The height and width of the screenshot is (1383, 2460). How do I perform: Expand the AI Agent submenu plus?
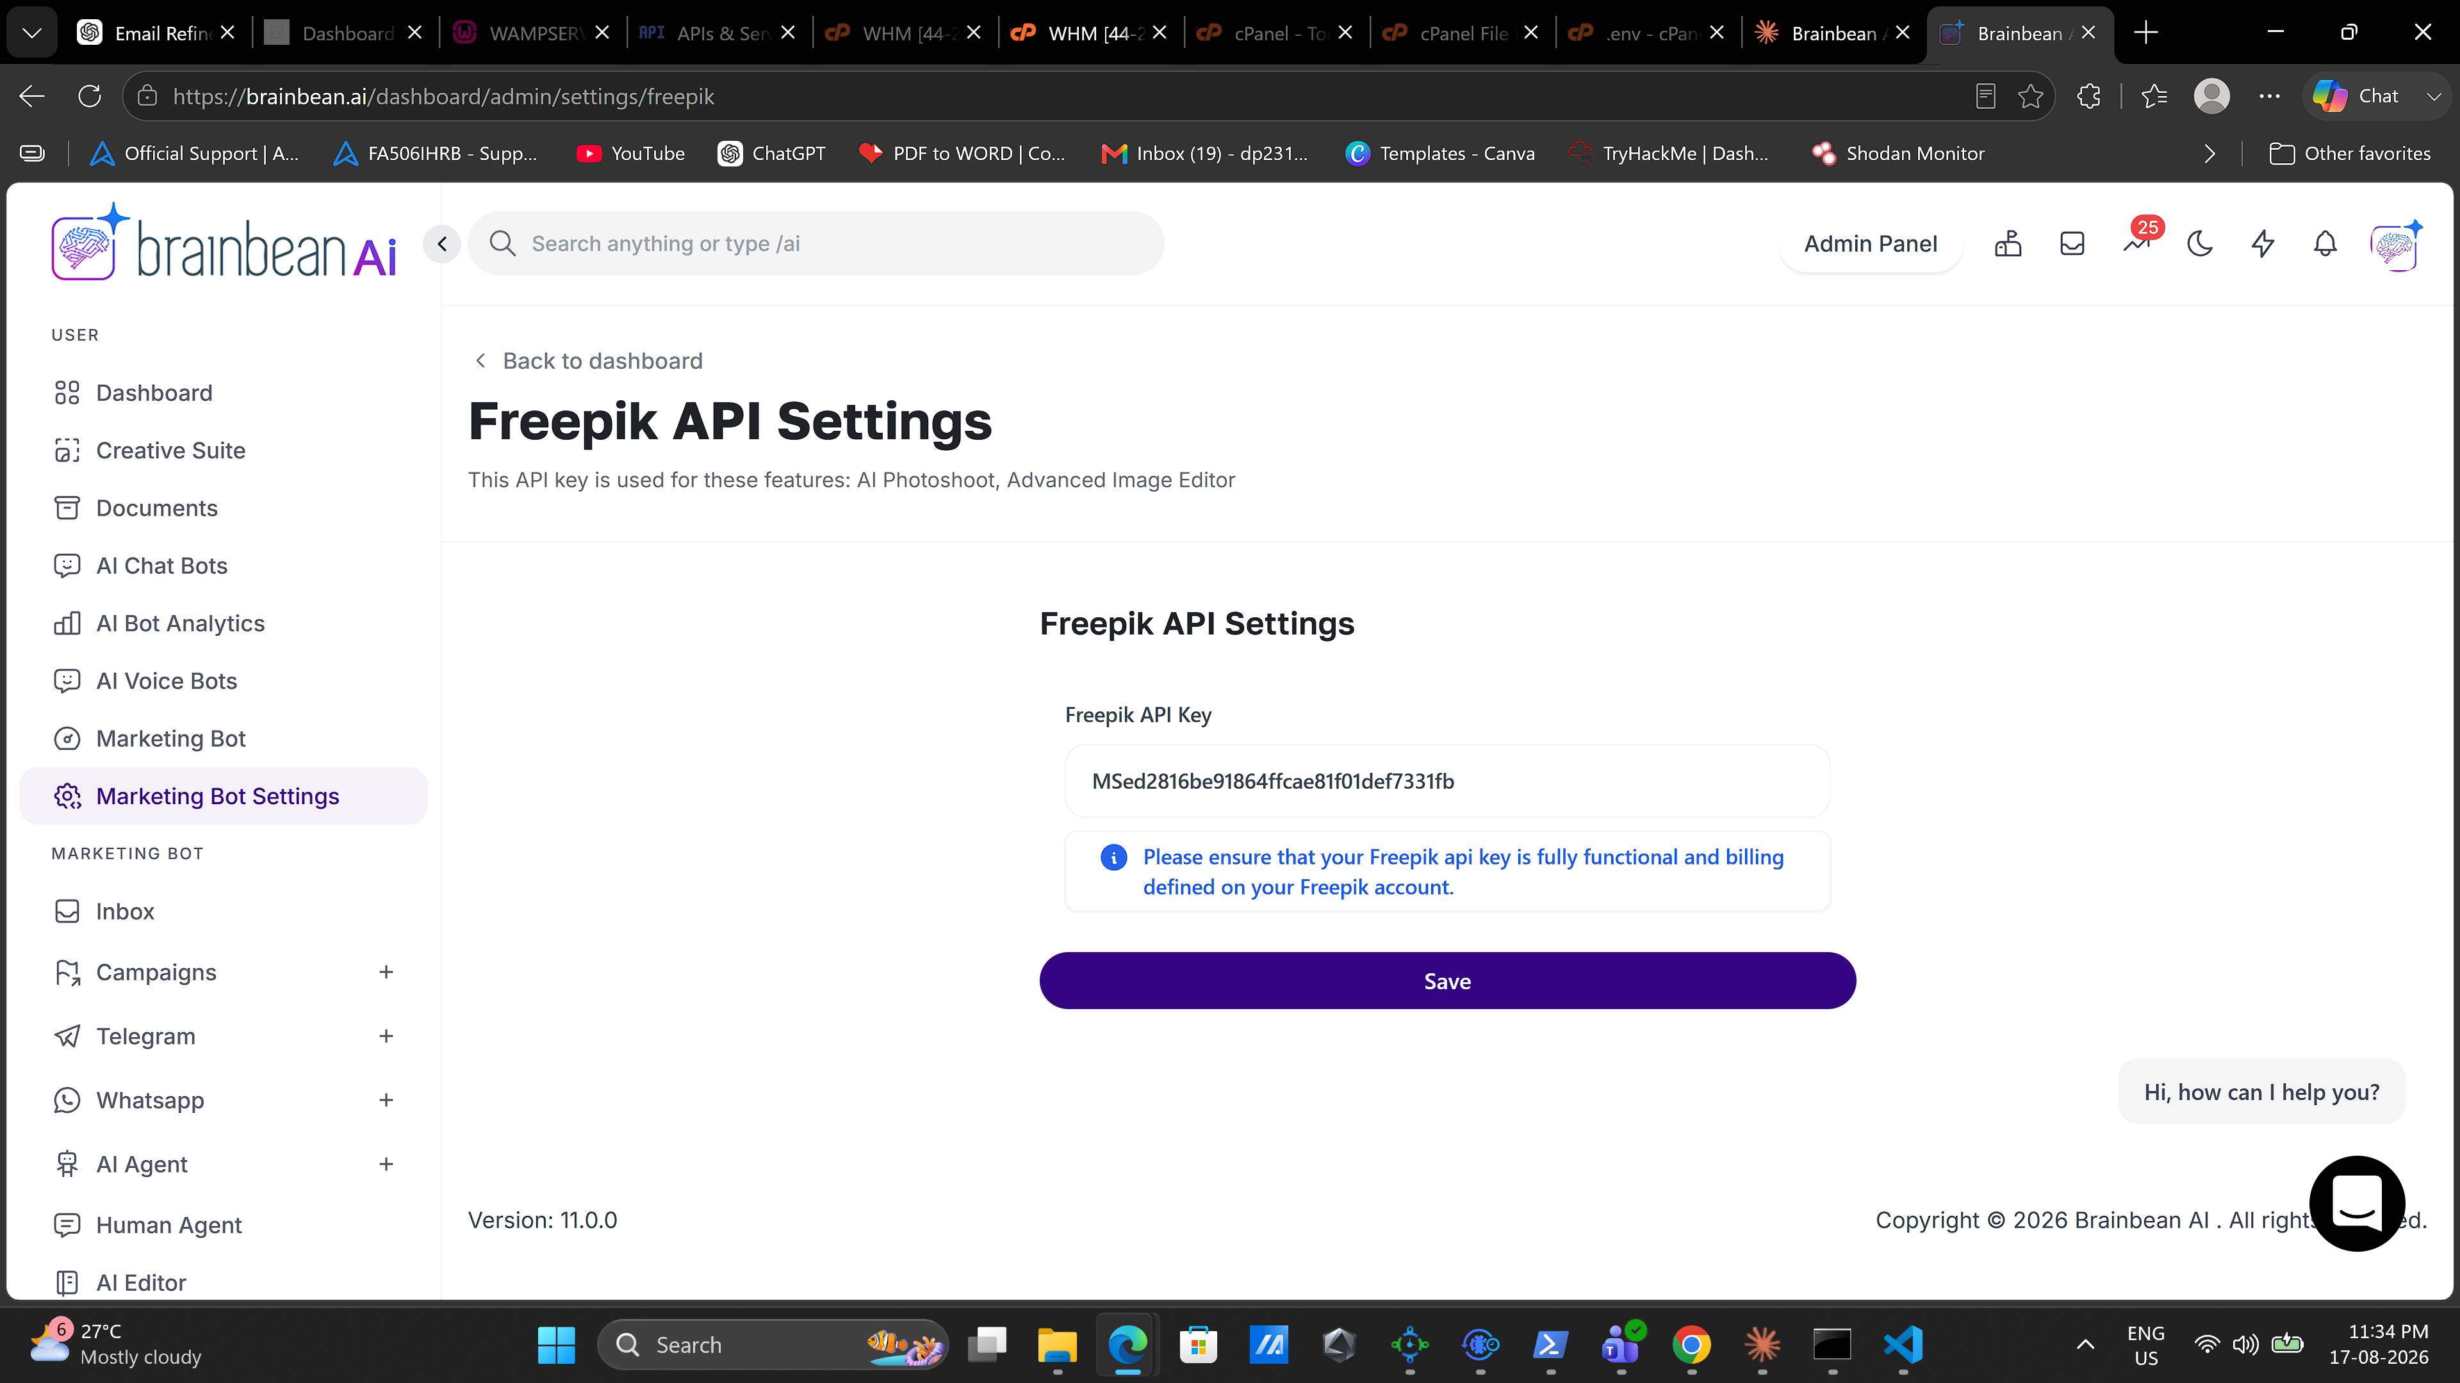(x=386, y=1163)
